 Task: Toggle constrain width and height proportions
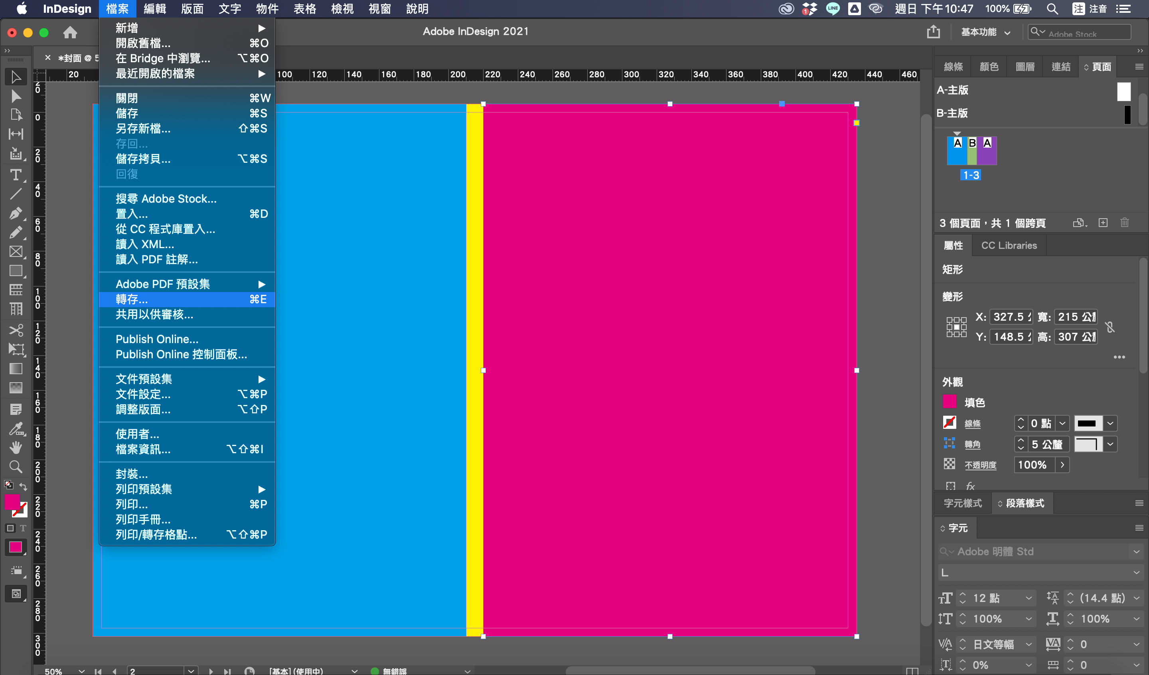tap(1110, 327)
